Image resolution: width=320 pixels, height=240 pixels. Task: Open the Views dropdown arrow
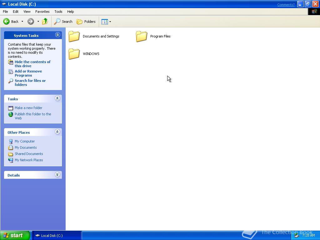[110, 22]
